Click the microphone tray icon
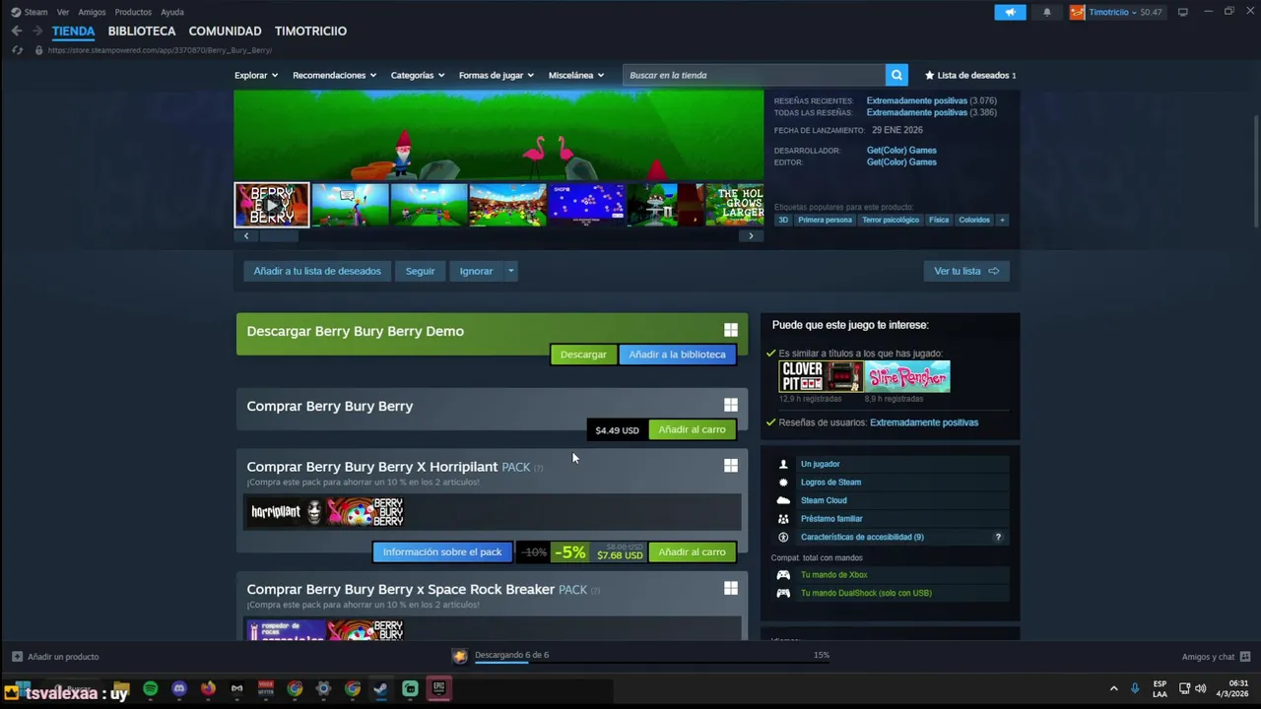The image size is (1261, 709). click(x=1135, y=688)
